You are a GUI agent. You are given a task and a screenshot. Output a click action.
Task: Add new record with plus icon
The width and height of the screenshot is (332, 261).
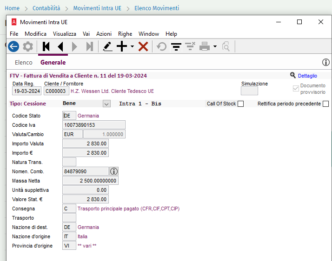(122, 46)
